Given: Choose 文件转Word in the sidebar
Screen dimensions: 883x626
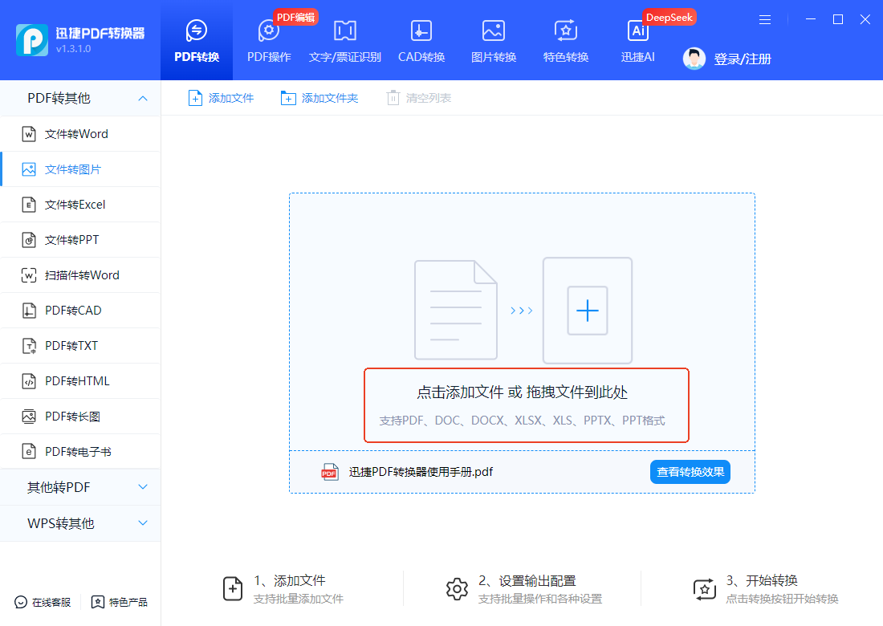Looking at the screenshot, I should click(80, 134).
